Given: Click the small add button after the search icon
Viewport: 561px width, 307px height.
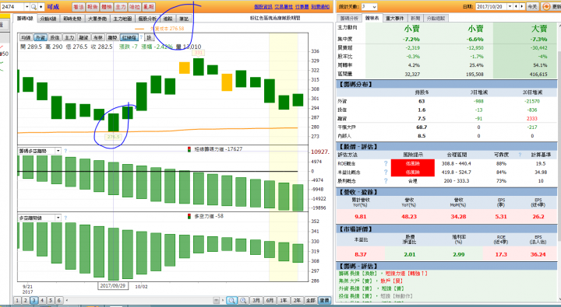Looking at the screenshot, I should coord(41,7).
